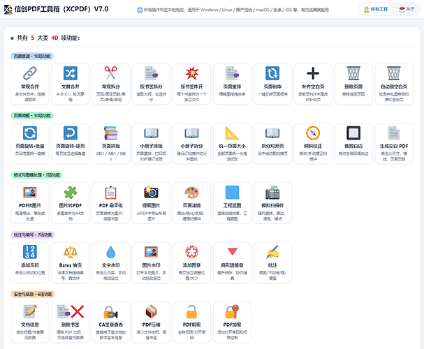This screenshot has width=424, height=349.
Task: Launch the 倾斜校正 compass tool
Action: pos(313,144)
